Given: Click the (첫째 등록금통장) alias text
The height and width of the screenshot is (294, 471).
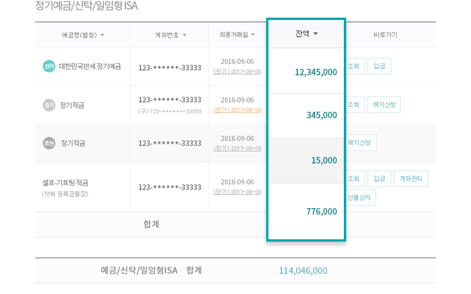Looking at the screenshot, I should pos(65,194).
